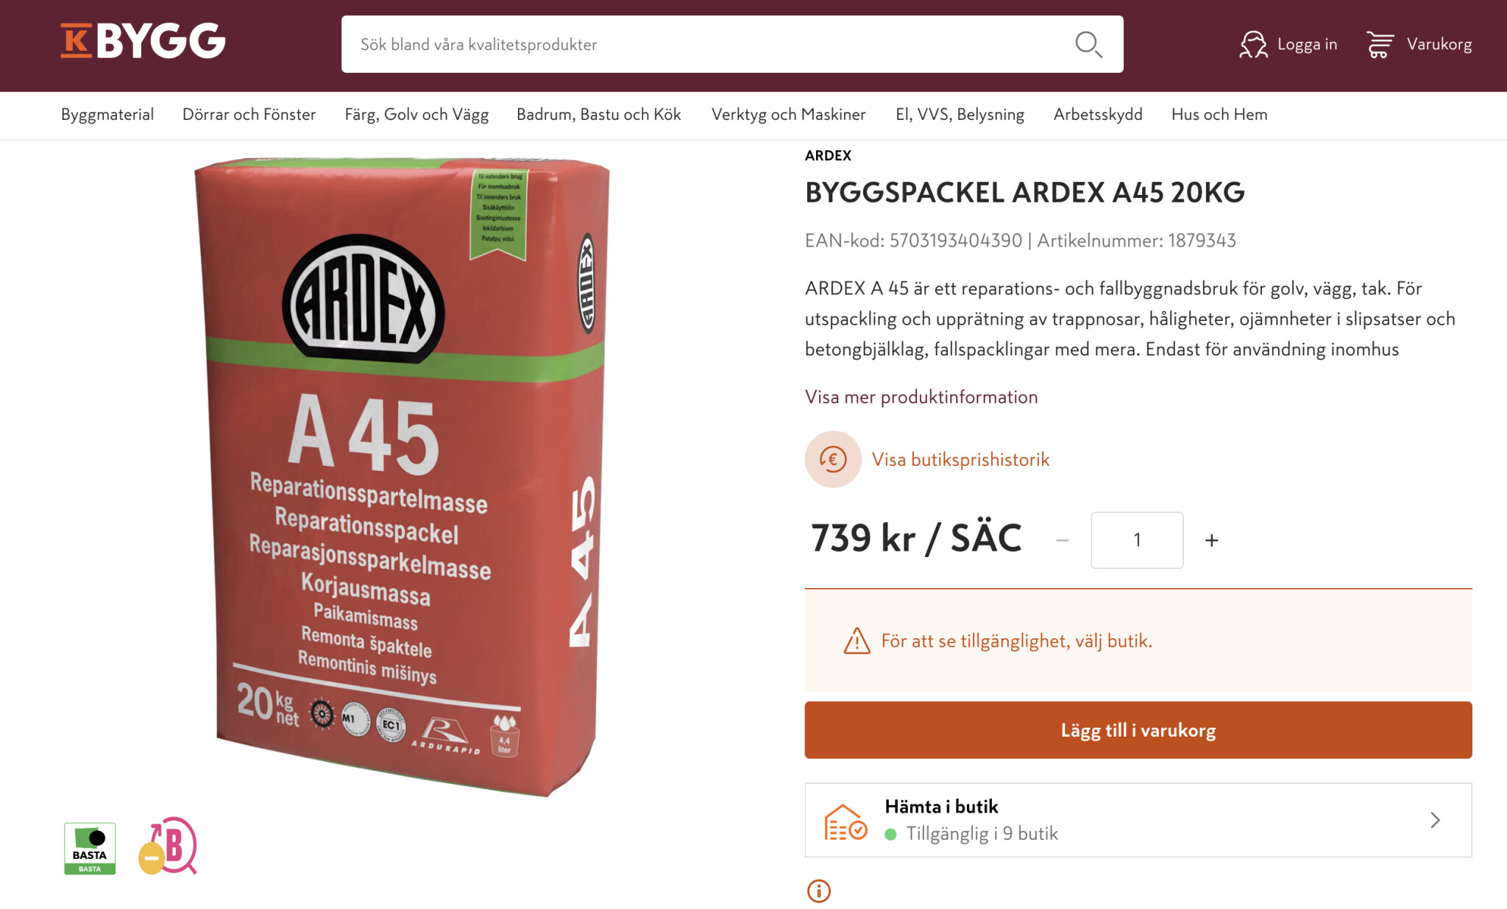Click the BASTA certification badge
This screenshot has height=909, width=1507.
click(x=90, y=848)
